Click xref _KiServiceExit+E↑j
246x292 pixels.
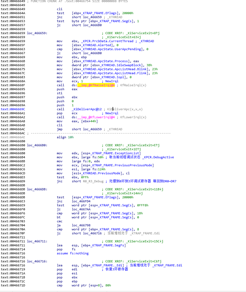[143, 145]
